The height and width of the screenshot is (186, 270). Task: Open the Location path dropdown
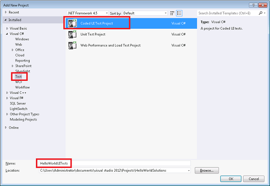189,171
